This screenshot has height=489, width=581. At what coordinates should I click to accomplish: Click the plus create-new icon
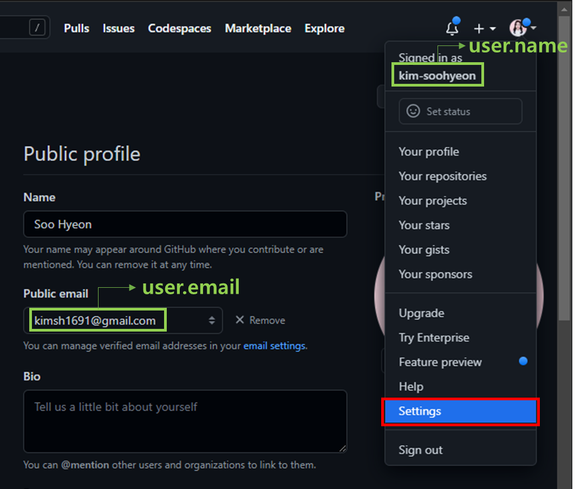tap(479, 29)
